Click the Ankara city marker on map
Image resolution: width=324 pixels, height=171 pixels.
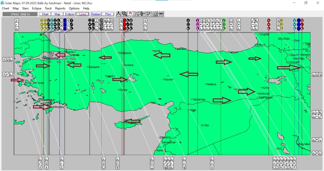[124, 65]
